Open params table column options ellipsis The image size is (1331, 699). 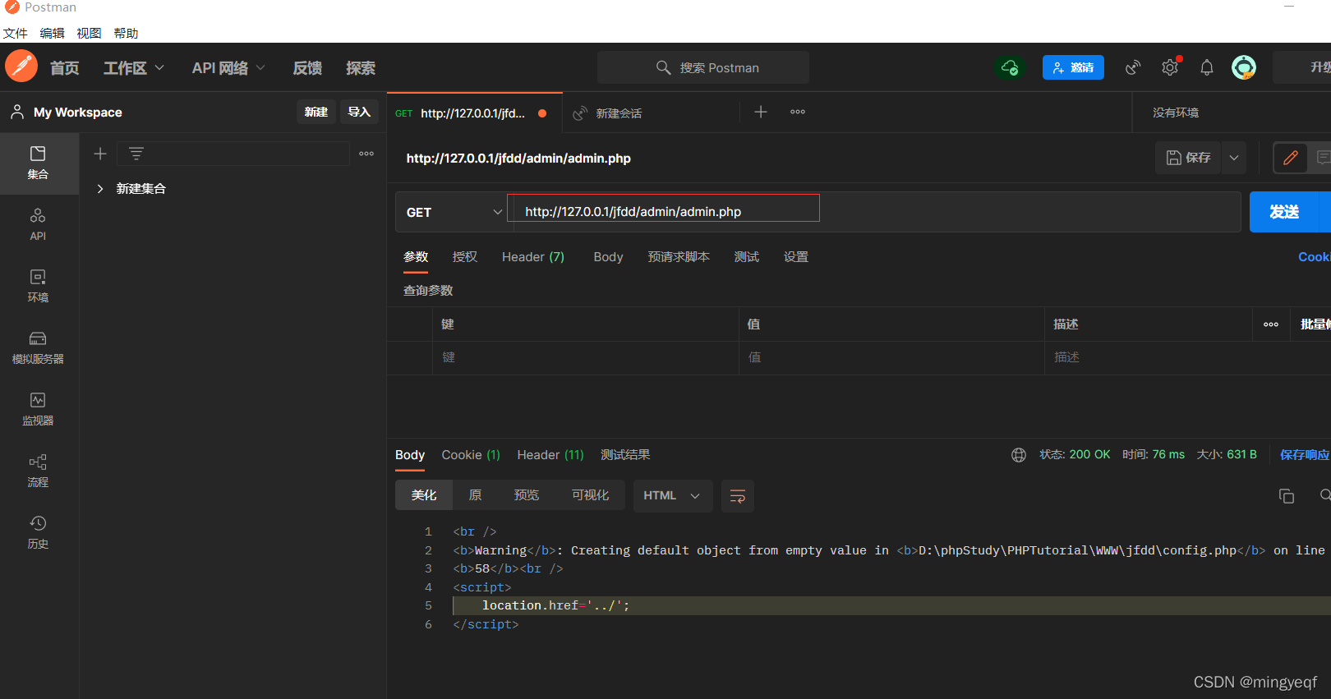[x=1271, y=324]
